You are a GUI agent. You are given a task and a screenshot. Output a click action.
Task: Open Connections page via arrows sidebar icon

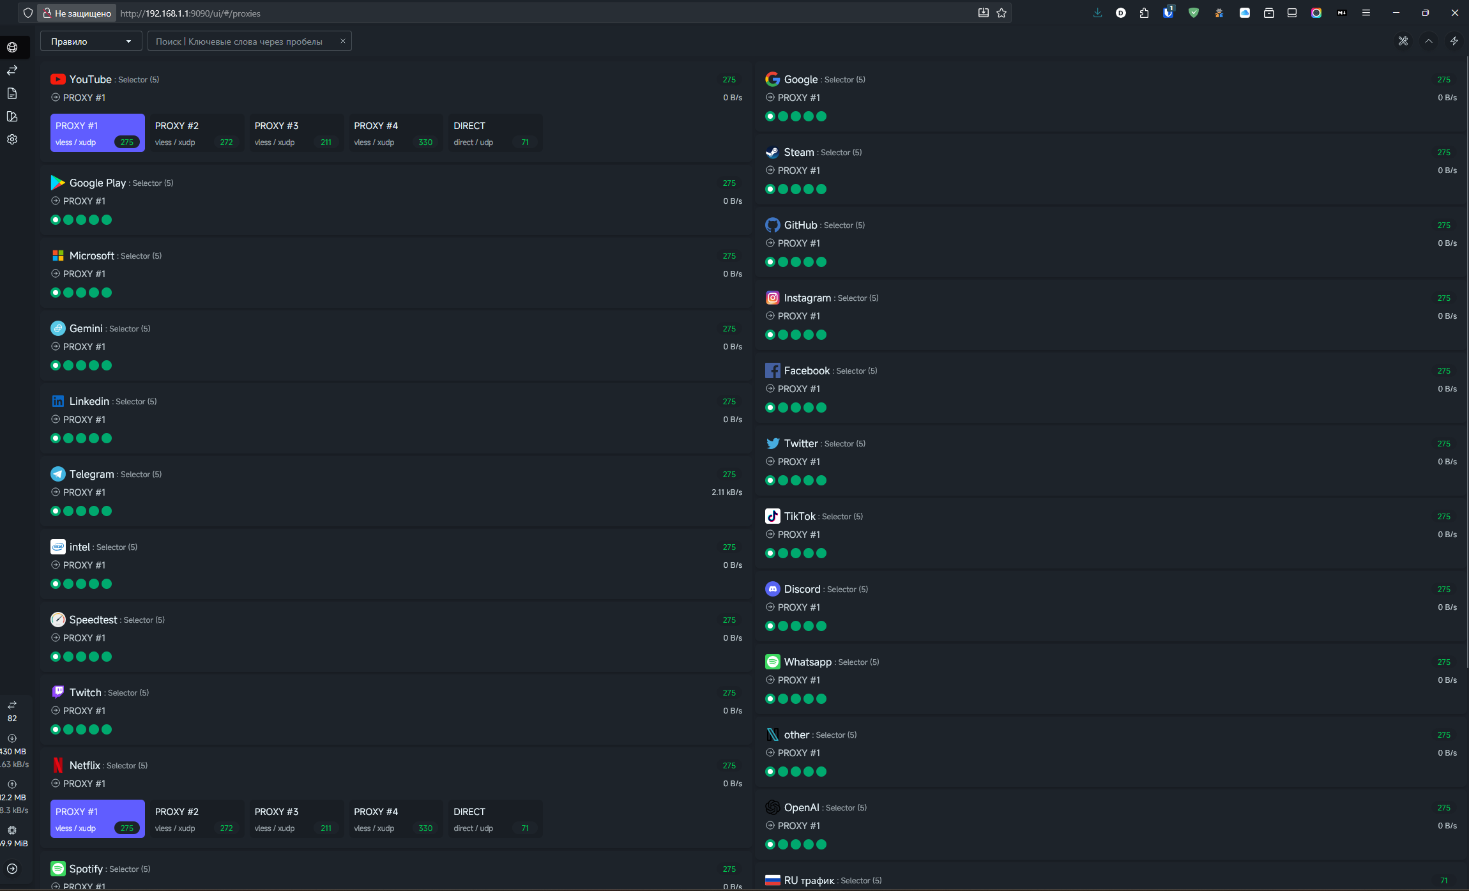point(12,70)
